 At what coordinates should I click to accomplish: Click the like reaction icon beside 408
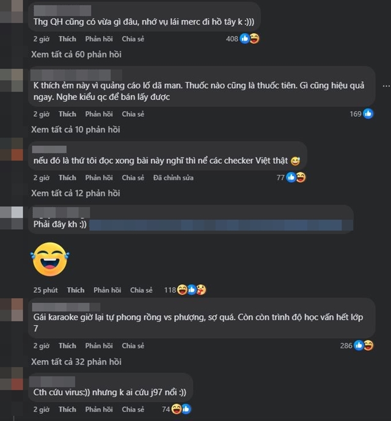click(244, 39)
